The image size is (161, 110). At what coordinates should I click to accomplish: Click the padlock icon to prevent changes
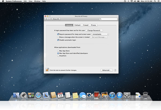point(47,70)
